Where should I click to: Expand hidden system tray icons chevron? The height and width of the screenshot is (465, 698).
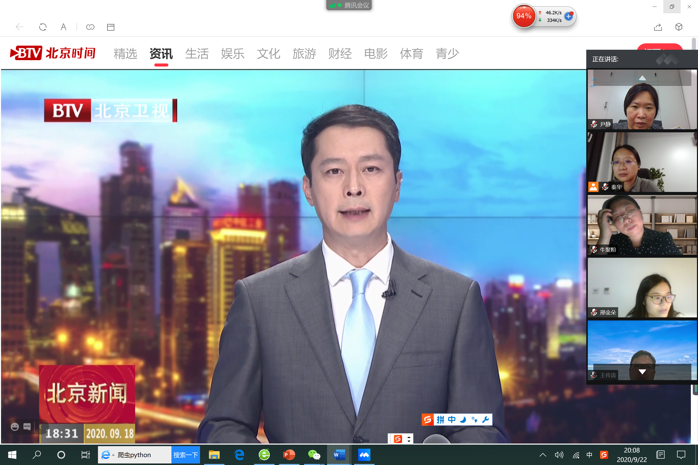(x=543, y=455)
